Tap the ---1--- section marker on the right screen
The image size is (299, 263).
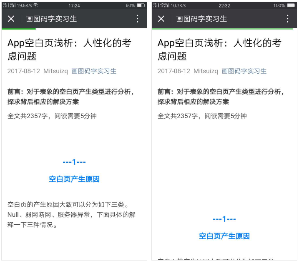coord(224,219)
